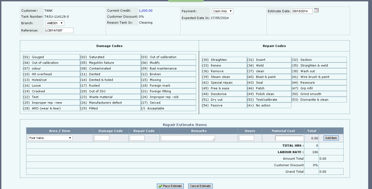Select damage code (21) Foreign fitting
This screenshot has height=189, width=372.
click(169, 91)
